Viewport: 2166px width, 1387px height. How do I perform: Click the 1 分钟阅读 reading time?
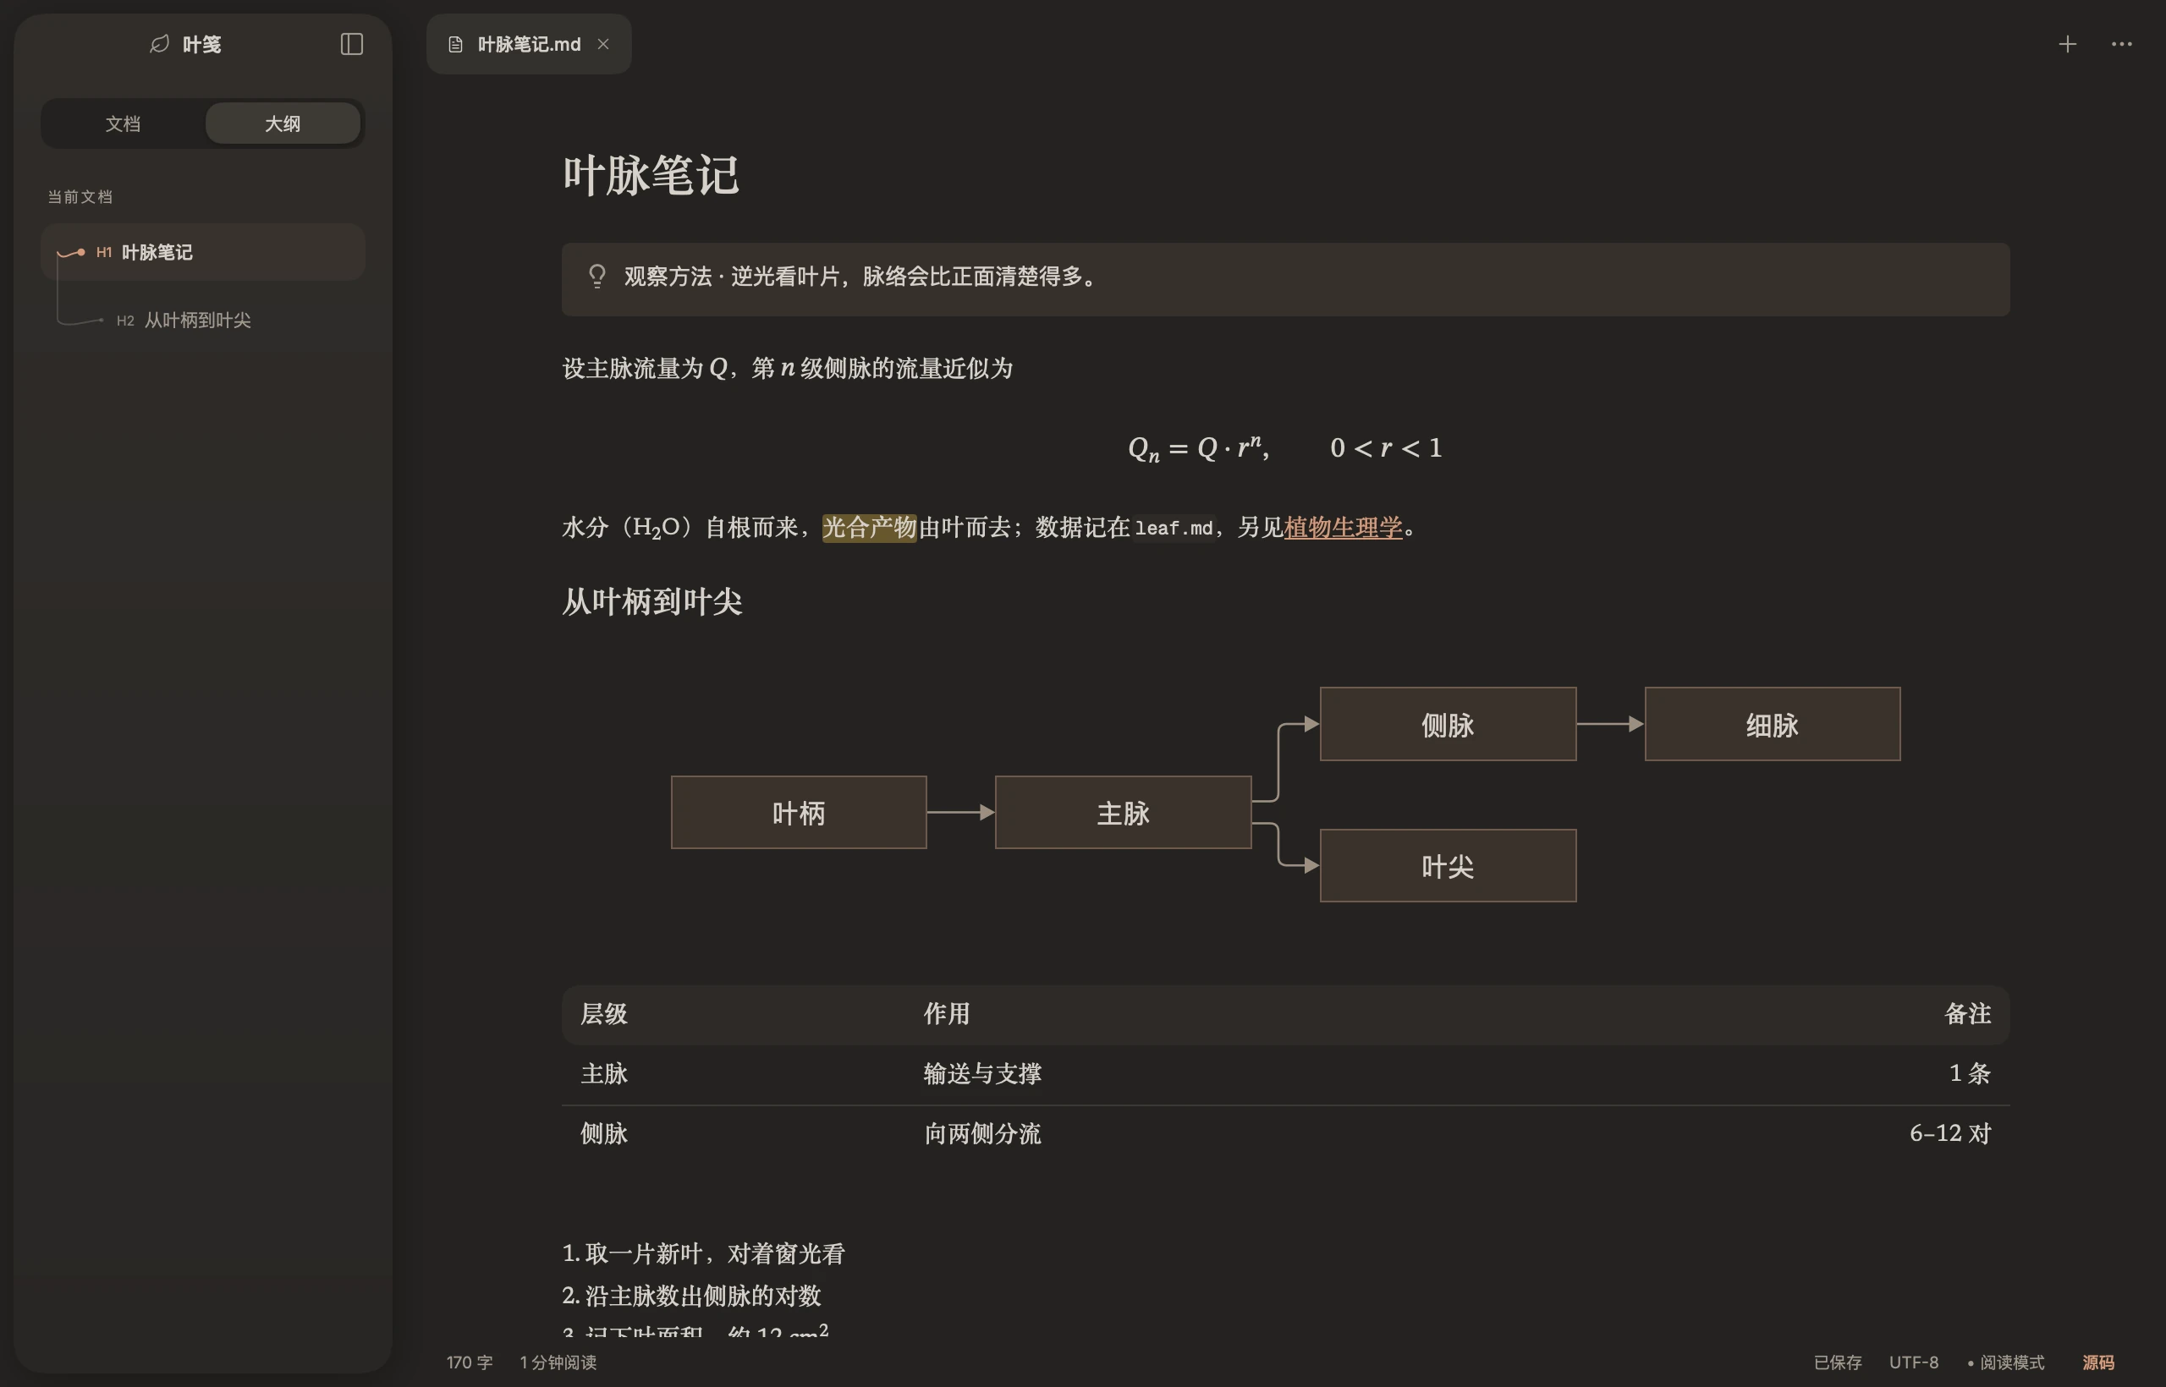tap(558, 1362)
